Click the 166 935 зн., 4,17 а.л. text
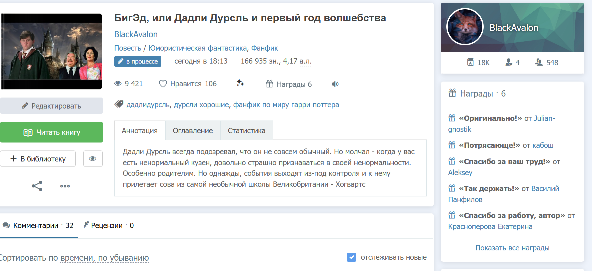Viewport: 592px width, 271px height. (276, 61)
